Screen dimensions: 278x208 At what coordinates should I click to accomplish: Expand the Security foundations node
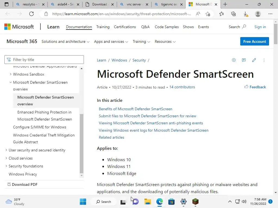coord(6,166)
